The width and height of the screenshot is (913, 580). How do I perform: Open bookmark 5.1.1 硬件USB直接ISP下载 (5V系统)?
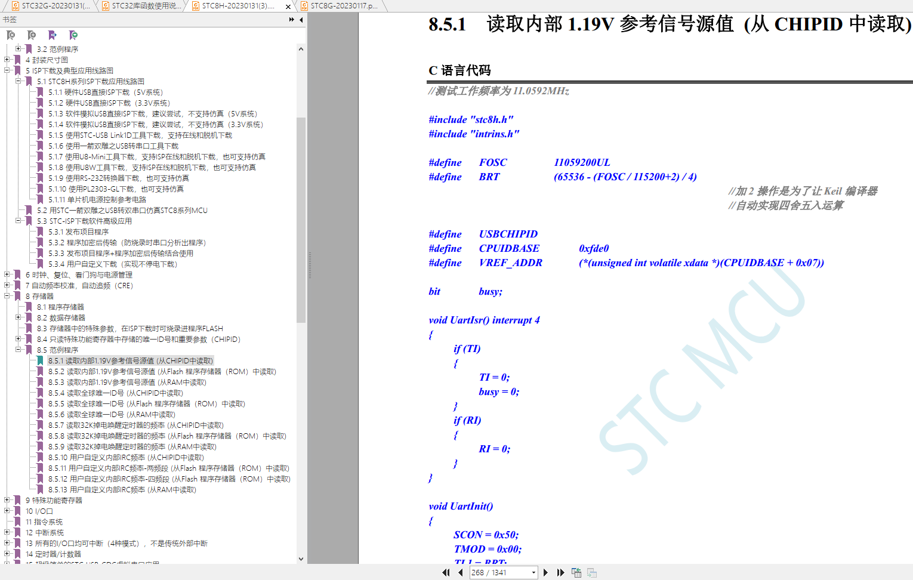pos(106,92)
